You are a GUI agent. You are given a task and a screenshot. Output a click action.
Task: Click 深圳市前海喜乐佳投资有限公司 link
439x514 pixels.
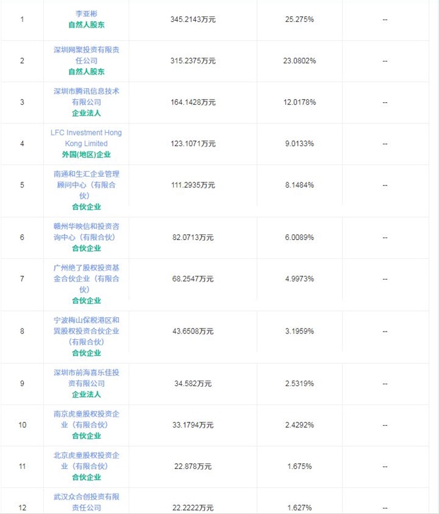87,378
